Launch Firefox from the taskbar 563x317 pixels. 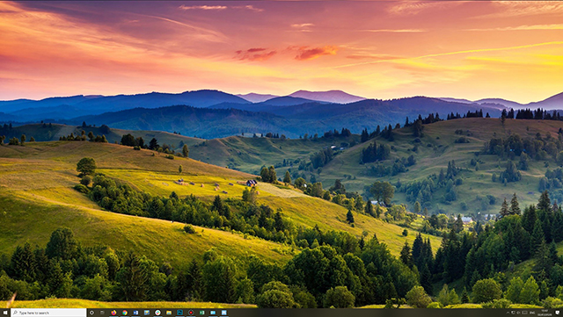[113, 313]
